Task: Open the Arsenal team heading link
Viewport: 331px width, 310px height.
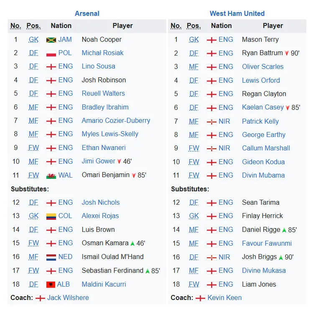Action: click(87, 13)
